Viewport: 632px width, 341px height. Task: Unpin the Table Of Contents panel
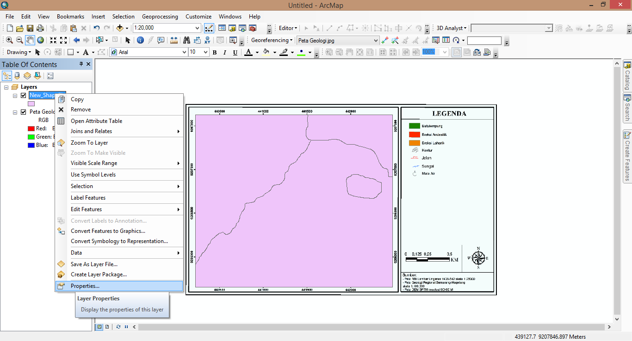(81, 64)
